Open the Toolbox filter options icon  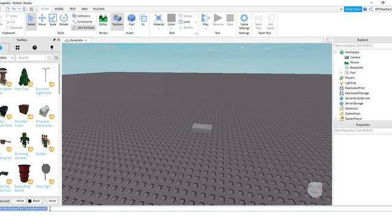coord(56,57)
